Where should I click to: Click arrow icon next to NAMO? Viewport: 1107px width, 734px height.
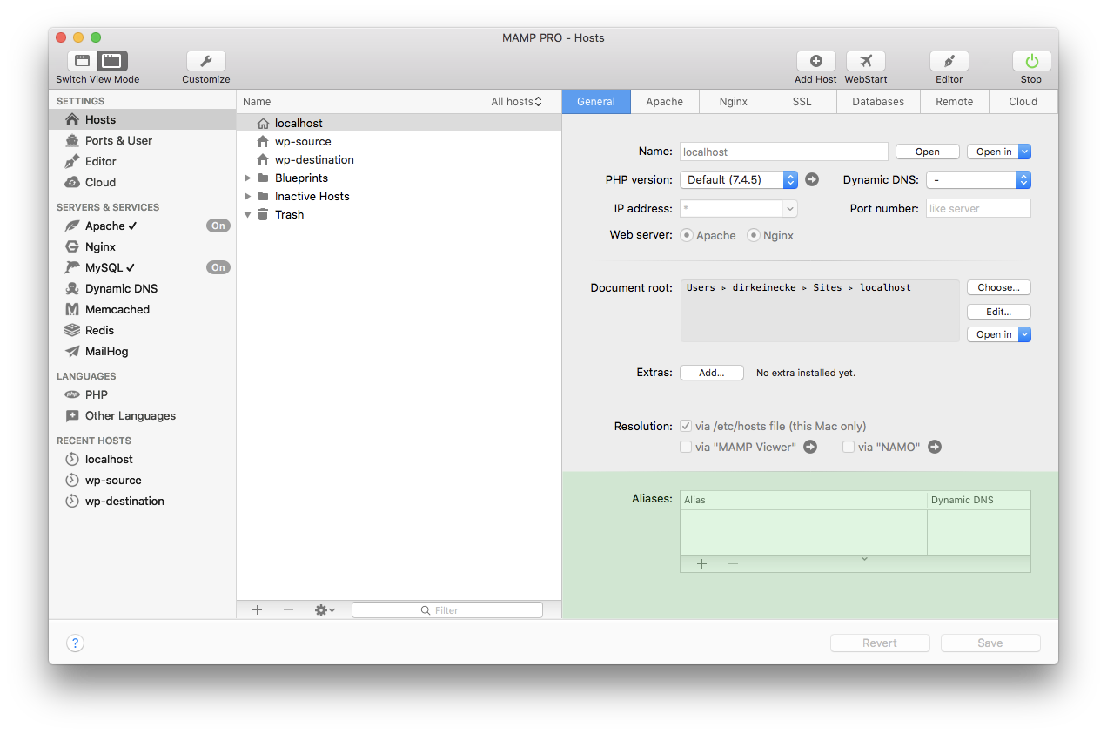click(935, 447)
